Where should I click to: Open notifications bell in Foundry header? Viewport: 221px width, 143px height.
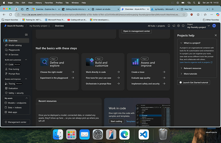coord(169,26)
